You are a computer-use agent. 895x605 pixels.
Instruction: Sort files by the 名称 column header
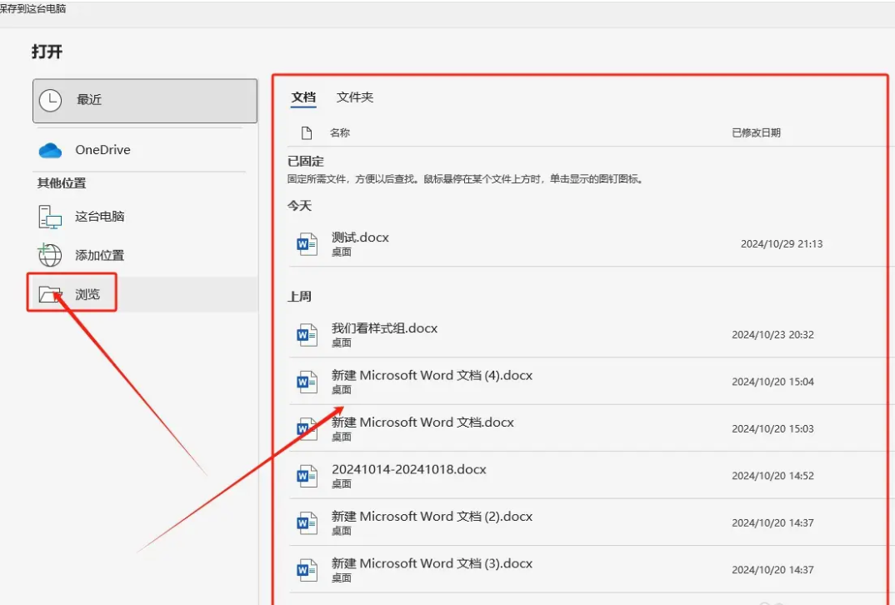(338, 132)
